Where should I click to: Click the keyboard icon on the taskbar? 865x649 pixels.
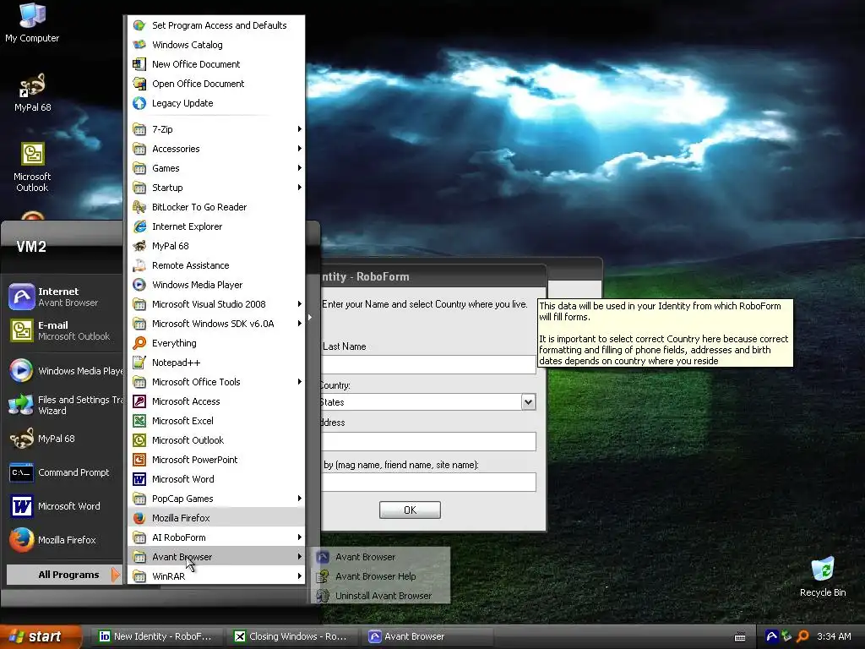point(740,637)
